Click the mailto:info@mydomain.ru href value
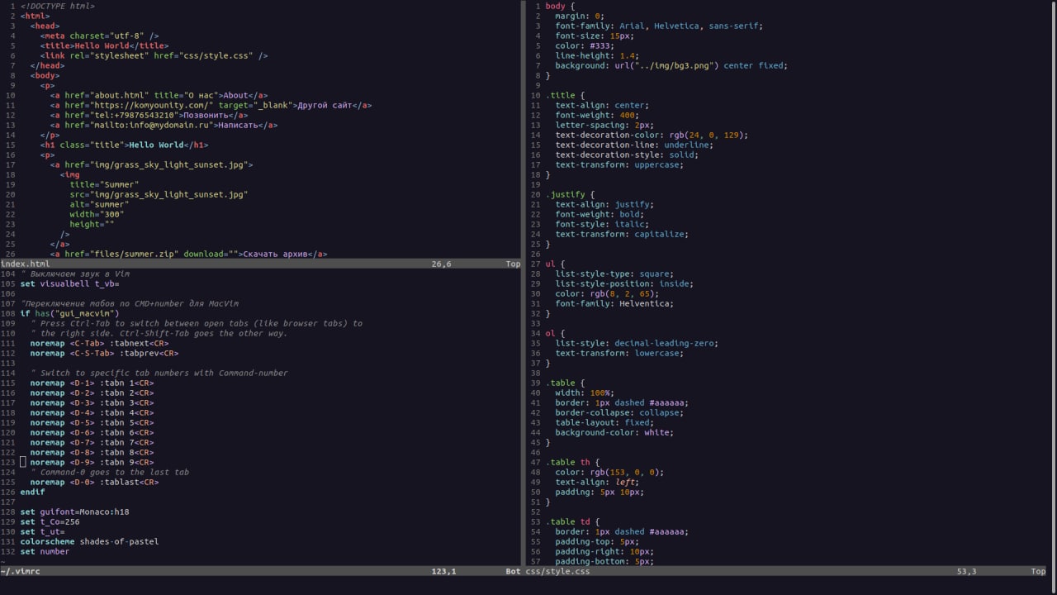1057x595 pixels. [151, 125]
